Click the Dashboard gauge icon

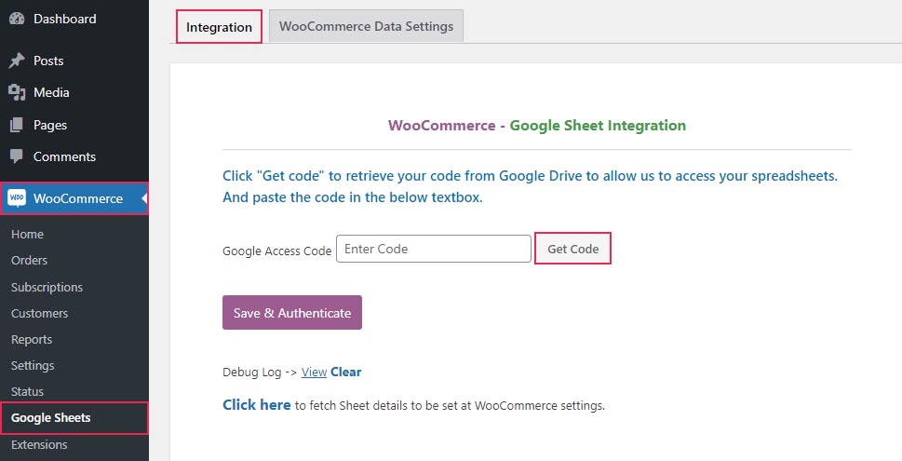17,19
